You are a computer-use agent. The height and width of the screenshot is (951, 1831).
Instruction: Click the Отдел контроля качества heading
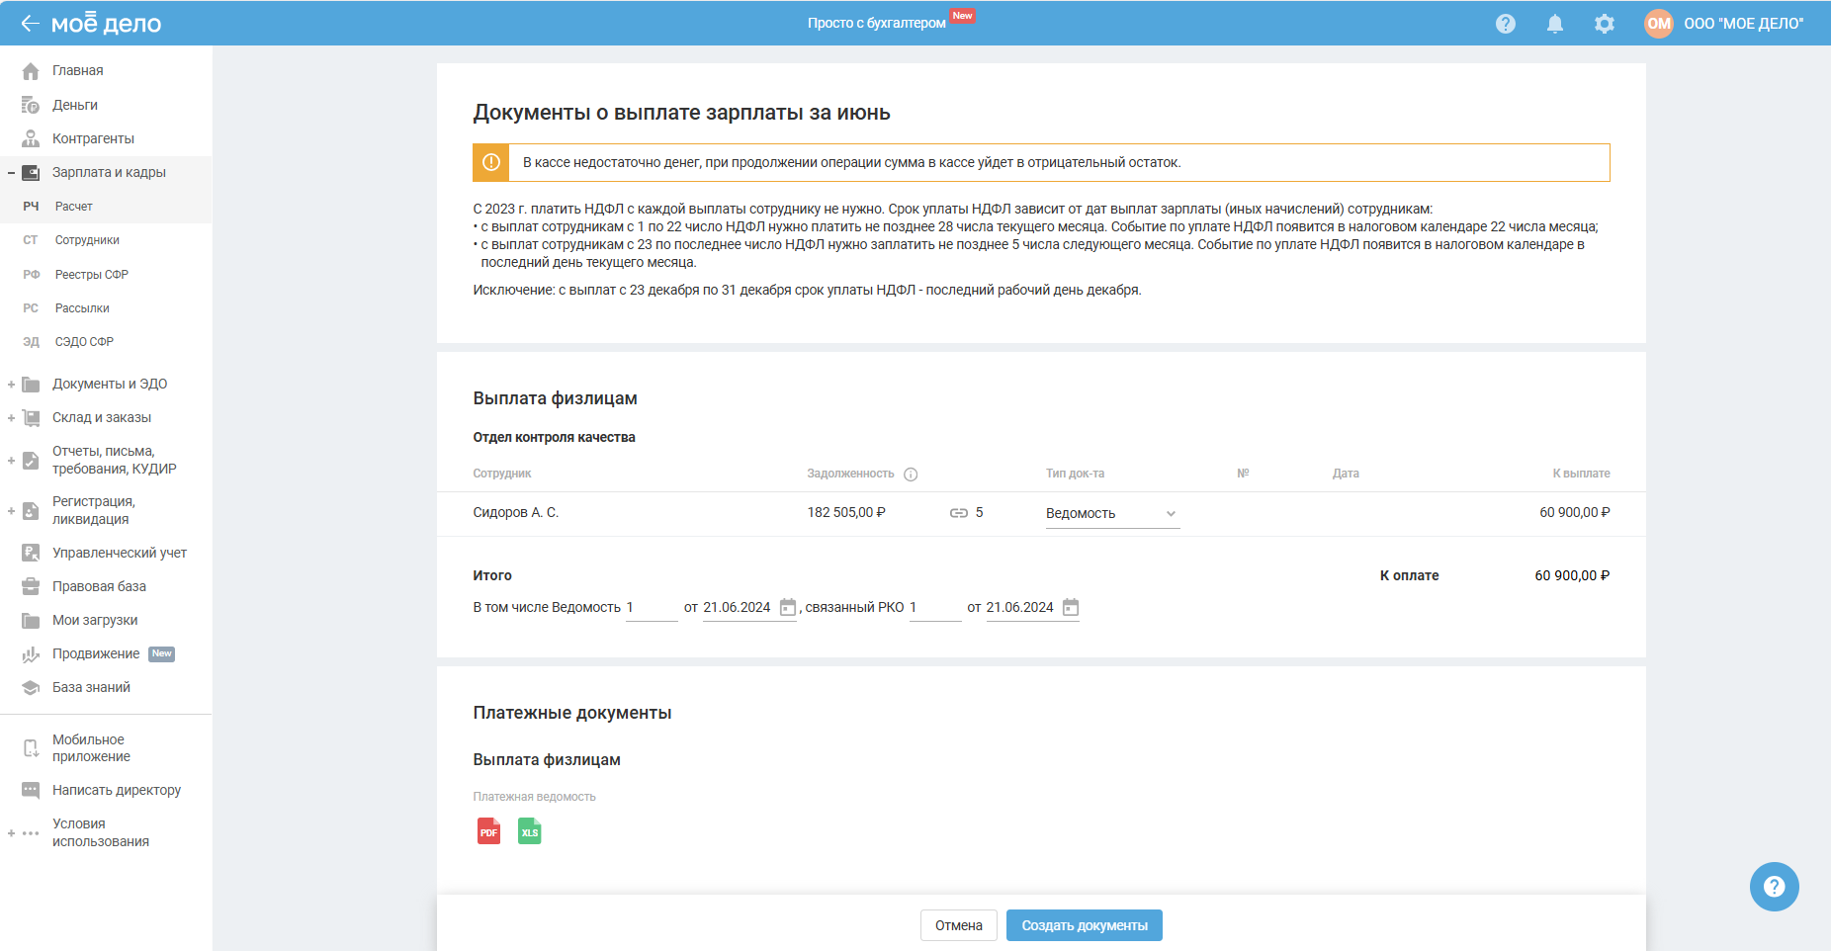pyautogui.click(x=555, y=437)
